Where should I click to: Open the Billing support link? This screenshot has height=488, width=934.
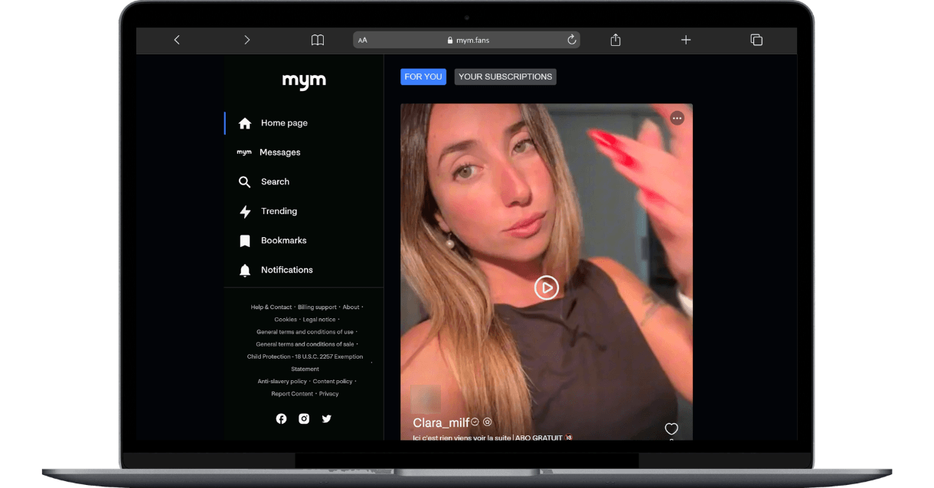[317, 307]
